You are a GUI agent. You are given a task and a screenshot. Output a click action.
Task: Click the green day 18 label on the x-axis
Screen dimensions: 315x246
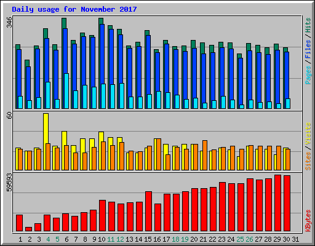(x=175, y=239)
